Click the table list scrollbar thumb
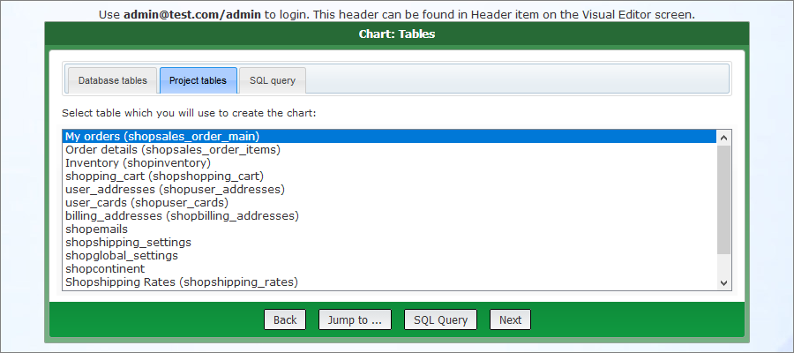 tap(723, 199)
